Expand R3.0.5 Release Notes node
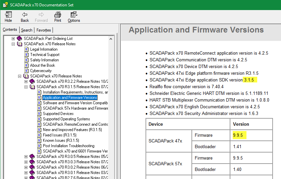 tap(26, 157)
